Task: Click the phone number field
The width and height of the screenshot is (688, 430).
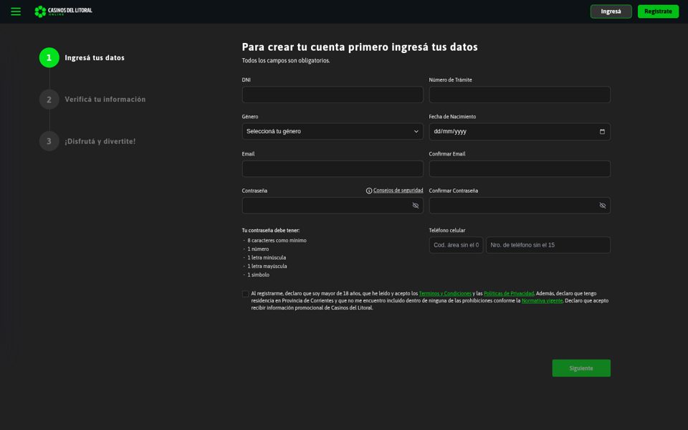Action: 548,245
